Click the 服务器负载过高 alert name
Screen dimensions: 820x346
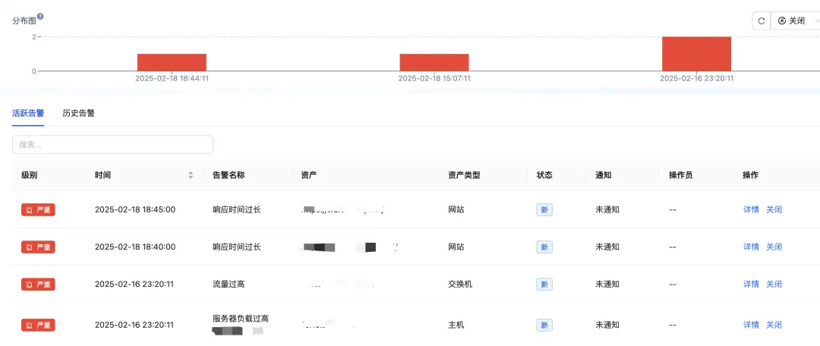click(x=241, y=318)
